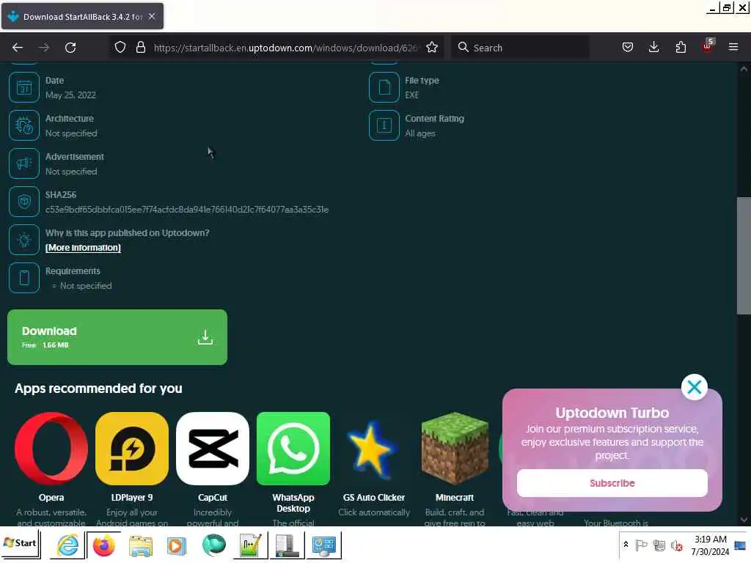The width and height of the screenshot is (751, 563).
Task: Open the More information link
Action: 83,248
